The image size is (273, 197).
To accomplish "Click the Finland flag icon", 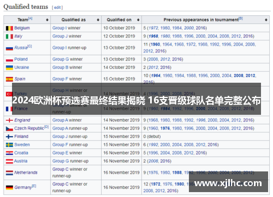I will pos(9,137).
